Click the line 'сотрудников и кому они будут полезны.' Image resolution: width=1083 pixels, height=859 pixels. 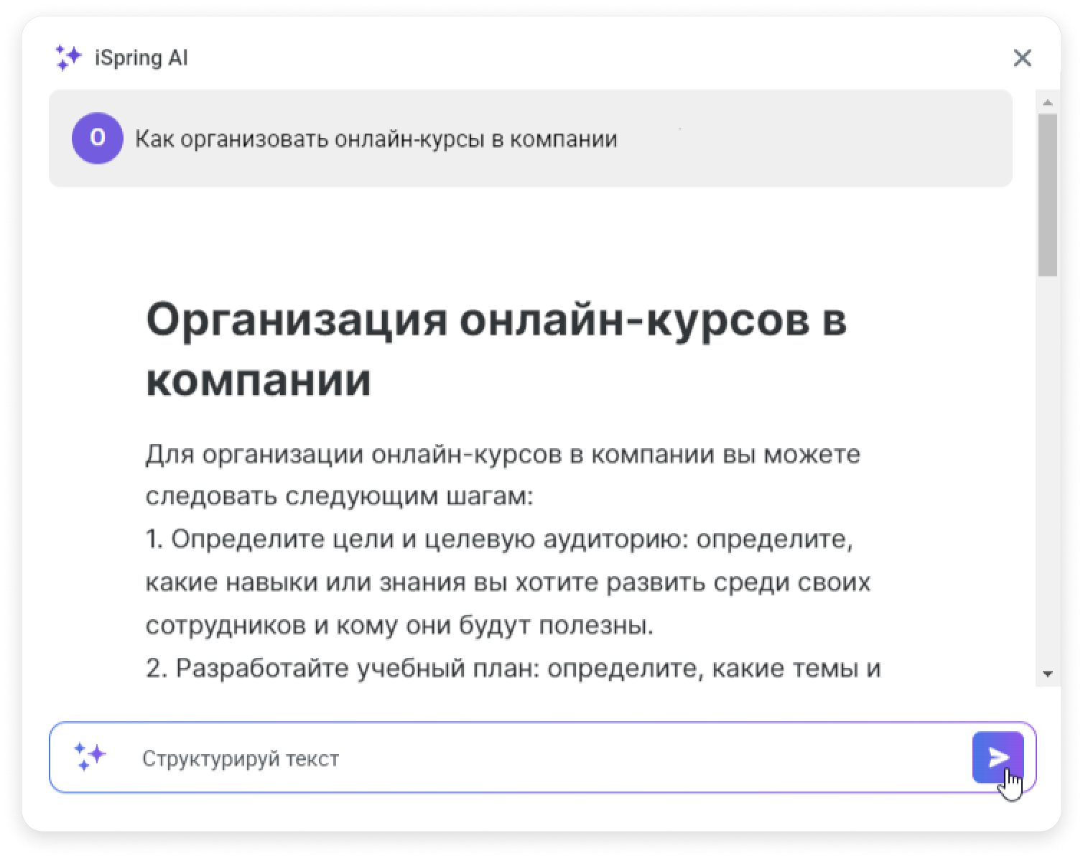point(399,626)
